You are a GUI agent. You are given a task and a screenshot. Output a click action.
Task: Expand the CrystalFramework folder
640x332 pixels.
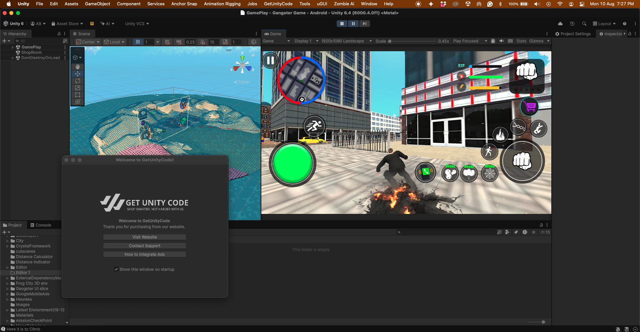(8, 246)
